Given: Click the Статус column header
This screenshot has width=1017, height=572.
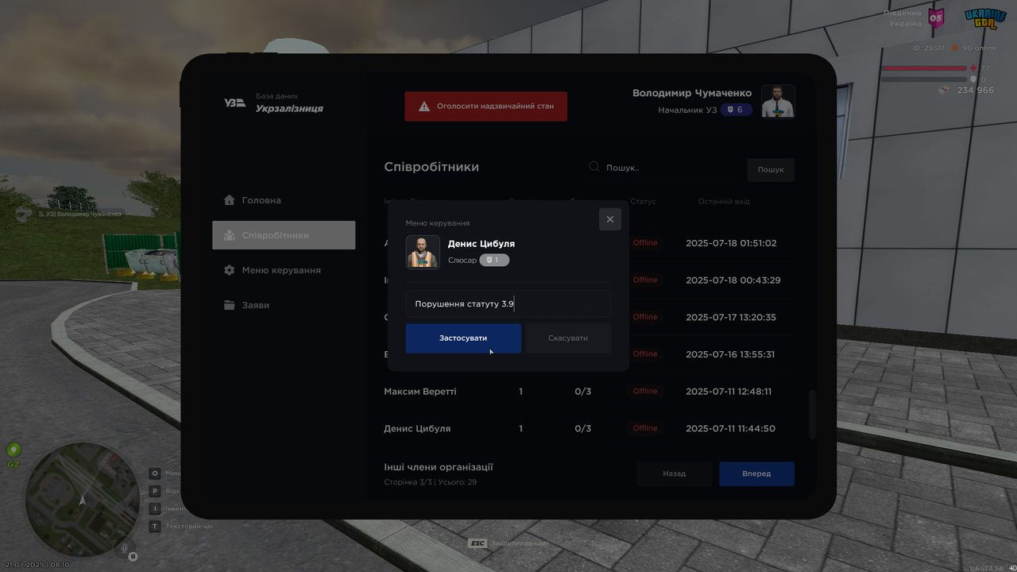Looking at the screenshot, I should (643, 202).
